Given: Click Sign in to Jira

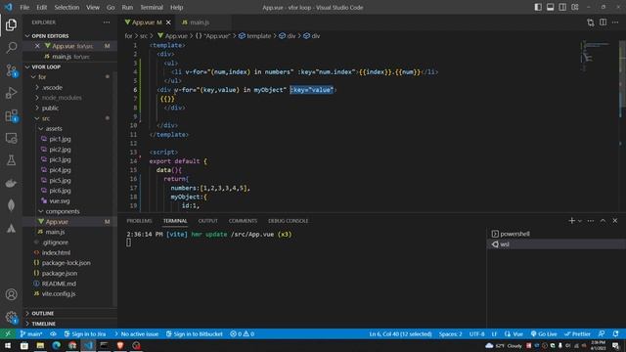Looking at the screenshot, I should tap(85, 334).
